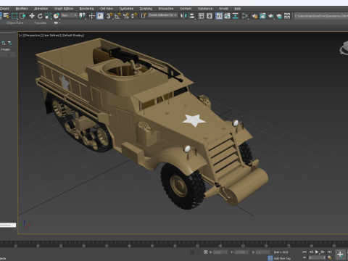Open the Animation menu
Screen dimensions: 348x261
41,9
